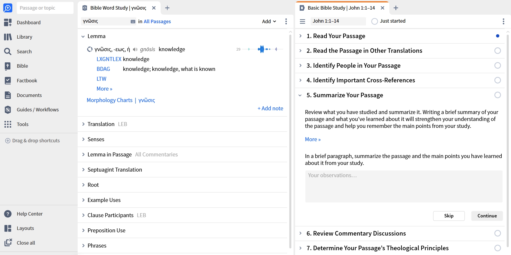Mark step 3 Identify People complete

click(x=498, y=66)
